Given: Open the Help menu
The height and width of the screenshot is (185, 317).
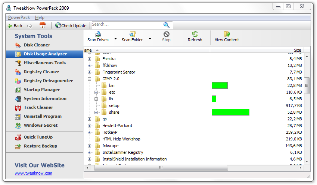Looking at the screenshot, I should coord(40,17).
